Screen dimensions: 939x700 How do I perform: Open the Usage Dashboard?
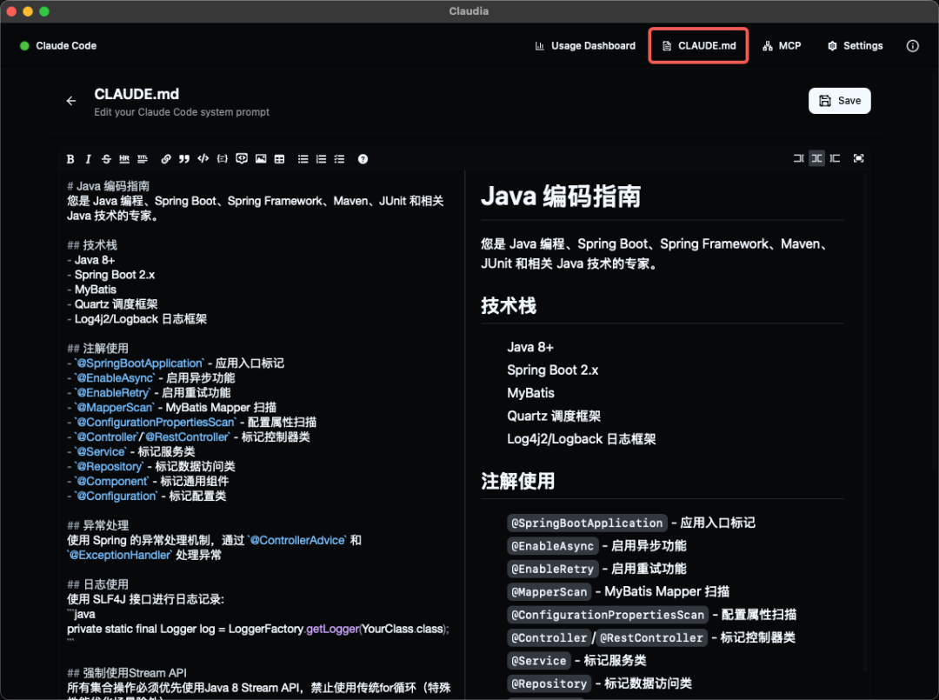585,45
